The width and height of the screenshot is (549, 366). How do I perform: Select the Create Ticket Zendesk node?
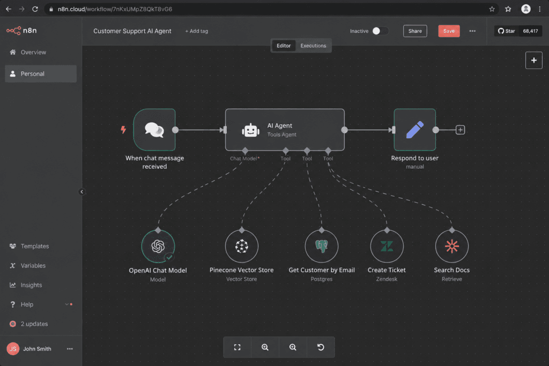(387, 247)
